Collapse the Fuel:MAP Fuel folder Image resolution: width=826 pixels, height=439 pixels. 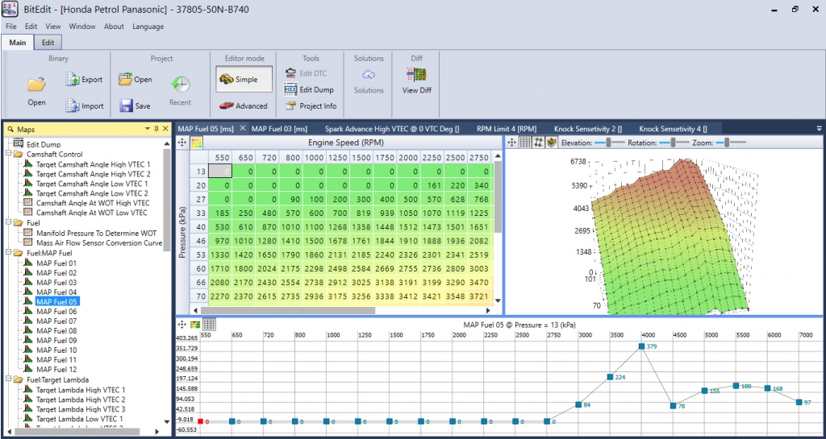(x=8, y=253)
